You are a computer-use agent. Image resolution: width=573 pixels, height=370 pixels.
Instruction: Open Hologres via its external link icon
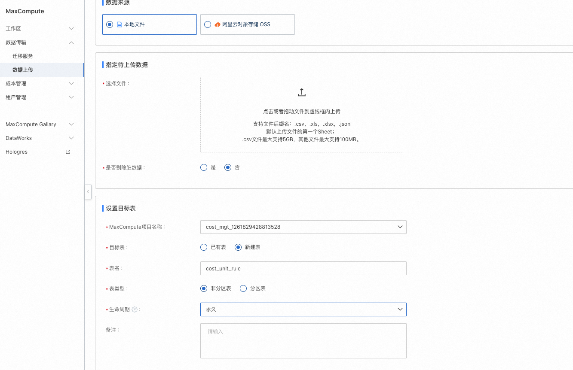click(x=68, y=152)
